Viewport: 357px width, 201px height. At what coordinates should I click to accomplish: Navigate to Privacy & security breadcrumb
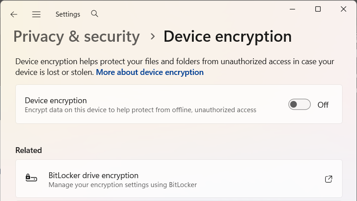[77, 36]
